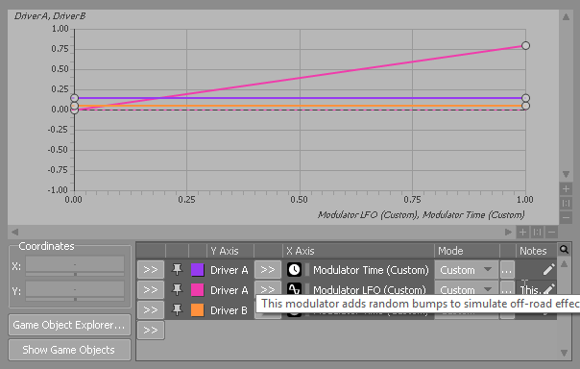580x369 pixels.
Task: Edit notes pencil in purple Driver A row
Action: [549, 269]
